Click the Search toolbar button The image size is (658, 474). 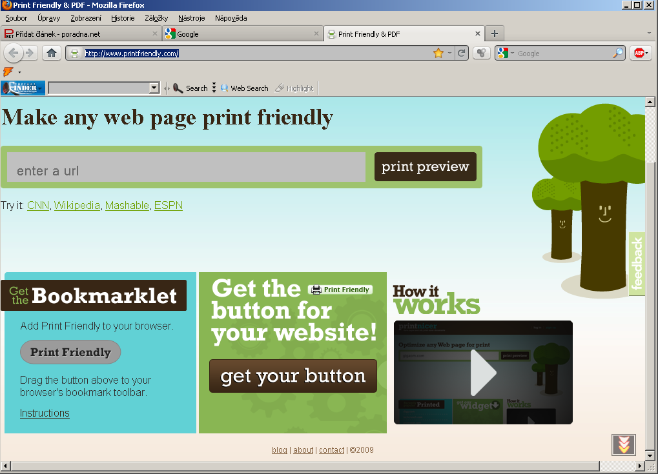coord(190,88)
